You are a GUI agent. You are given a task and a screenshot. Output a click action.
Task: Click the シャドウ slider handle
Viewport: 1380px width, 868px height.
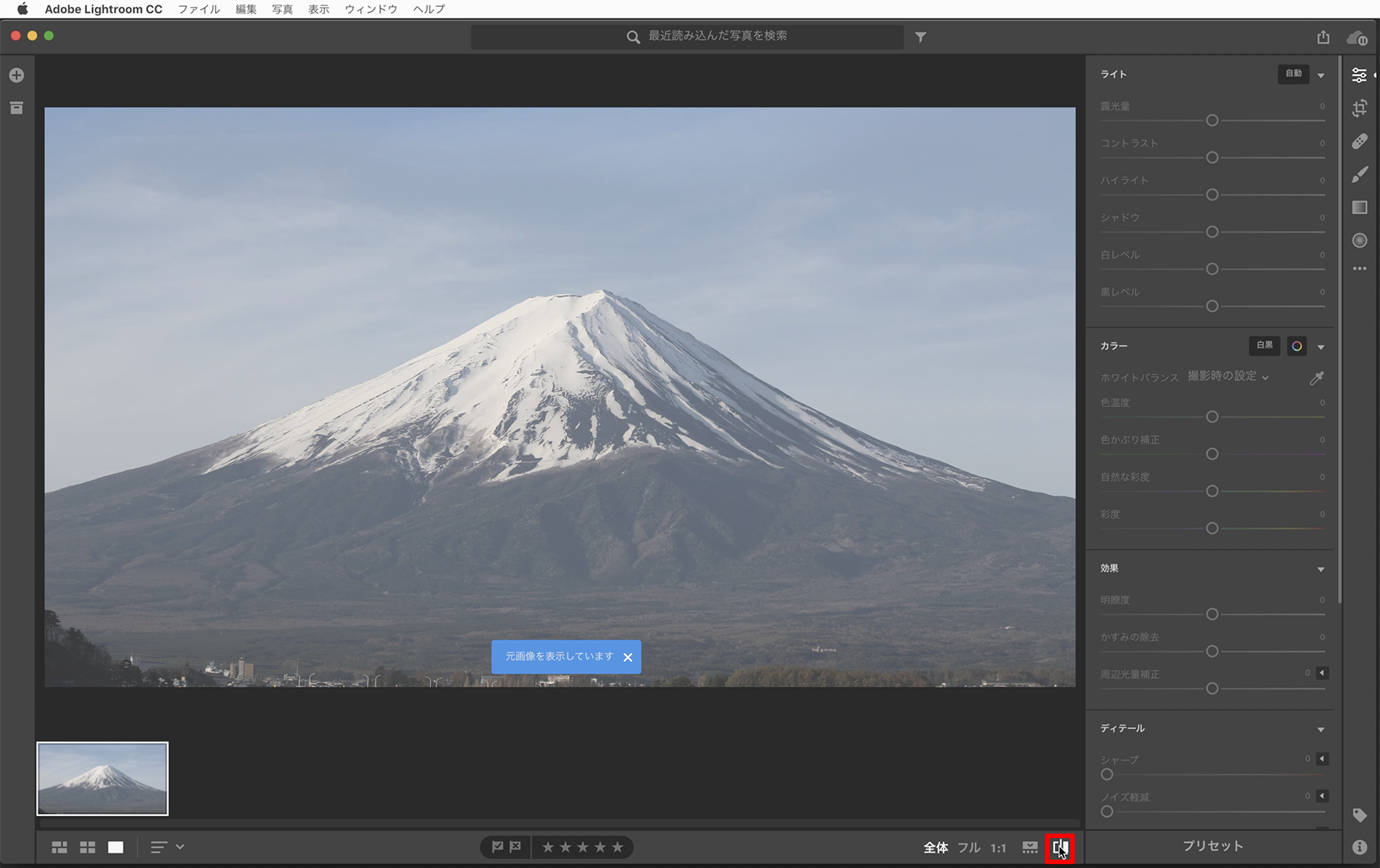click(1212, 232)
